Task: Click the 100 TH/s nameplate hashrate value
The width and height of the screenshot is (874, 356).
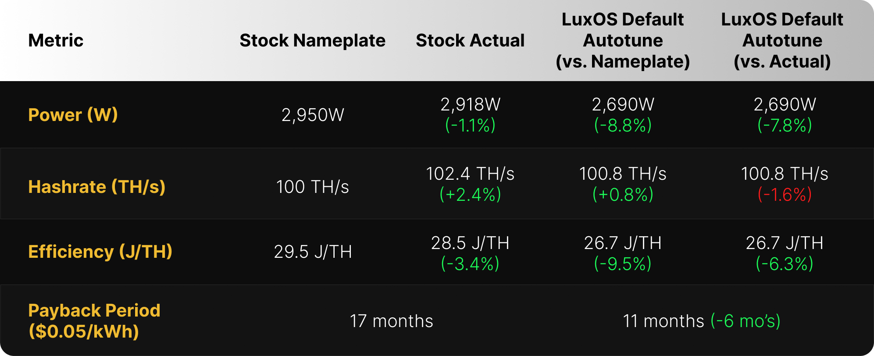Action: pos(313,187)
